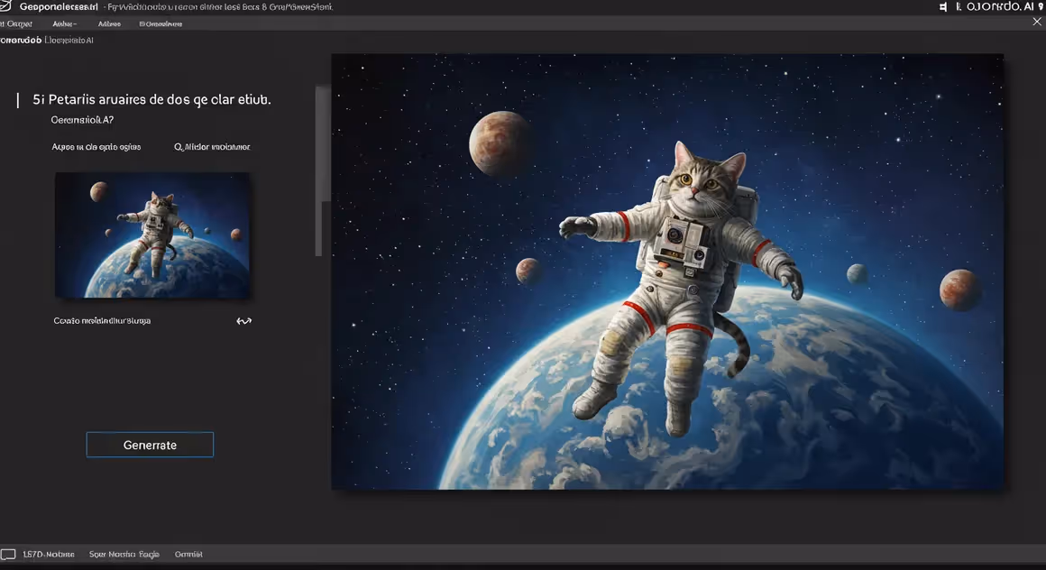Select the magnifier search icon in the left panel
This screenshot has height=570, width=1046.
pyautogui.click(x=179, y=146)
